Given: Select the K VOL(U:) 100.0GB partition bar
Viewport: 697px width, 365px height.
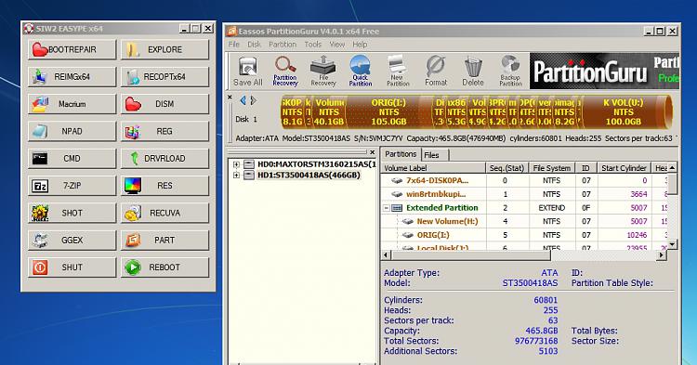Looking at the screenshot, I should point(624,111).
